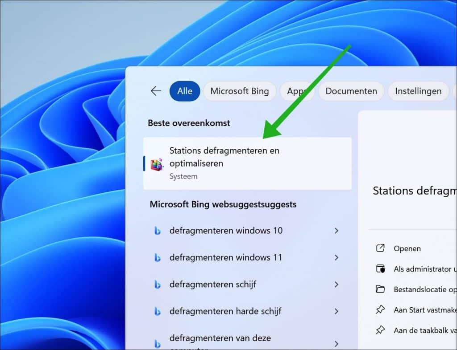Image resolution: width=457 pixels, height=350 pixels.
Task: Click the folder icon for Bestandslocatie
Action: tap(380, 289)
